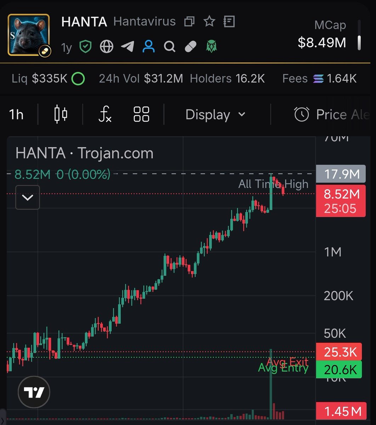Tap the Liq $335K stat

(x=39, y=79)
